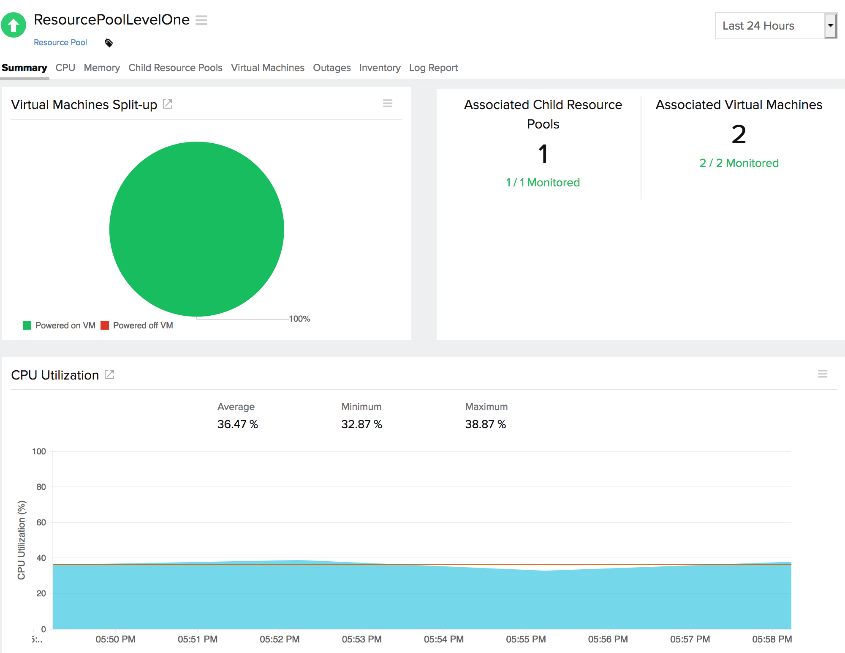Toggle the Powered off VM legend entry
This screenshot has height=653, width=845.
137,325
